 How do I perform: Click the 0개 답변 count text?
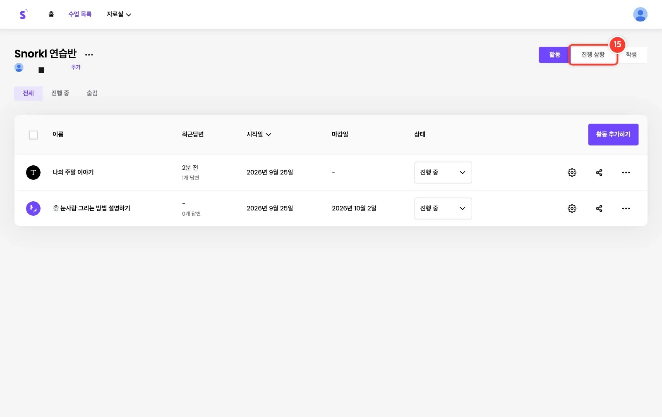(191, 214)
